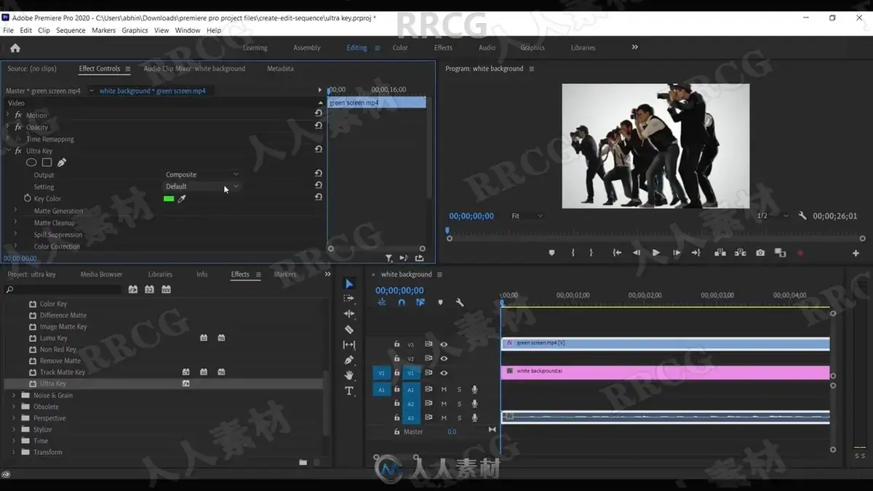Expand Spill Suppression settings
Viewport: 873px width, 491px height.
pos(15,234)
